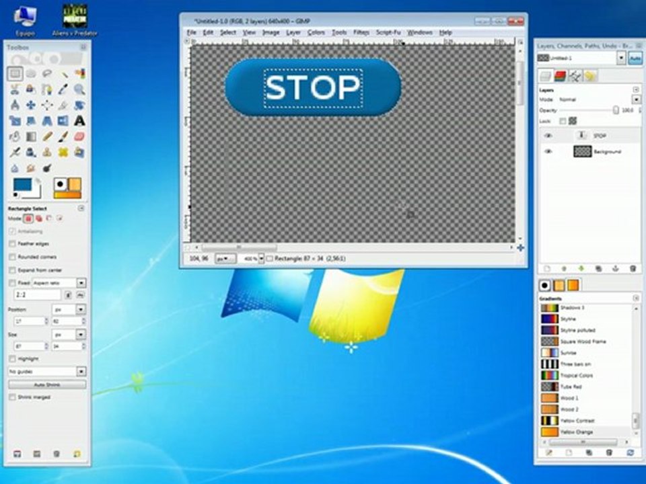Open the File menu
This screenshot has width=646, height=484.
coord(192,32)
